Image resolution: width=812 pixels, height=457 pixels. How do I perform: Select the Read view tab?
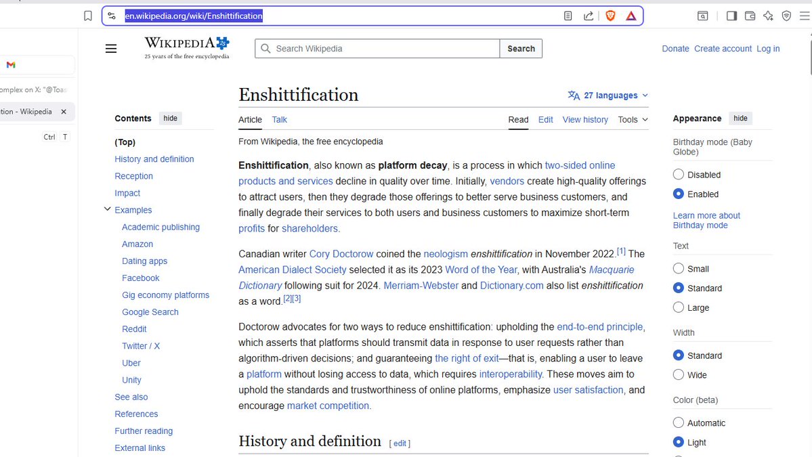[518, 120]
